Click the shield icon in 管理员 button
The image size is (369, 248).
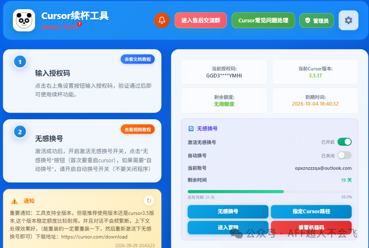[x=307, y=20]
